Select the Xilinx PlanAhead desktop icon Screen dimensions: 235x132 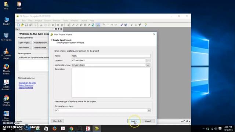[x=6, y=116]
